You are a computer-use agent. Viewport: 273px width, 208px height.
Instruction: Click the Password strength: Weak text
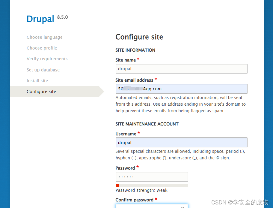(141, 190)
